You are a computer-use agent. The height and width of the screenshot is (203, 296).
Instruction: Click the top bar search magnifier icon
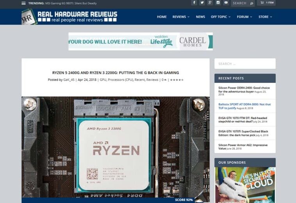coord(251,4)
